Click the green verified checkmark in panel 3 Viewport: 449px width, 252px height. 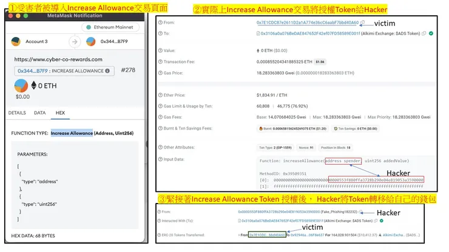click(382, 221)
